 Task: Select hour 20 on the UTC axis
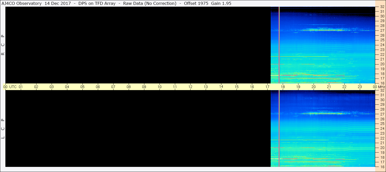314,87
